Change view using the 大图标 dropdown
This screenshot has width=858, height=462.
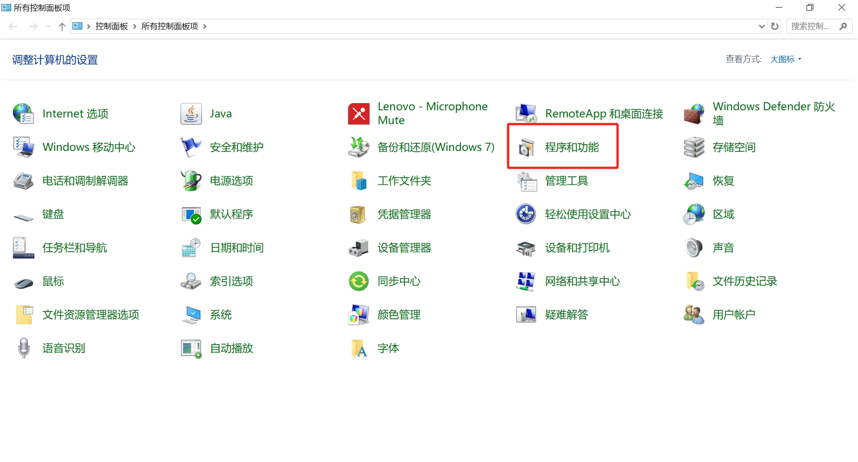[785, 59]
